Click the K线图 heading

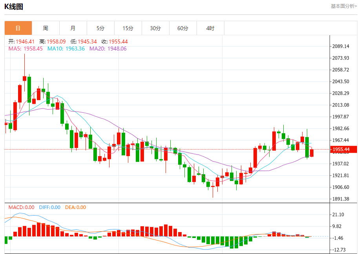click(x=14, y=7)
